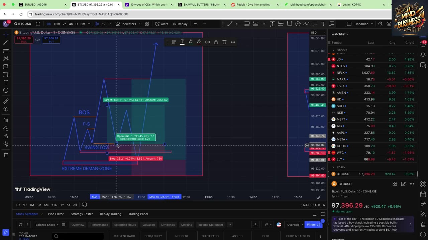Switch to Trading Panel tab
This screenshot has height=240, width=428.
click(x=138, y=214)
